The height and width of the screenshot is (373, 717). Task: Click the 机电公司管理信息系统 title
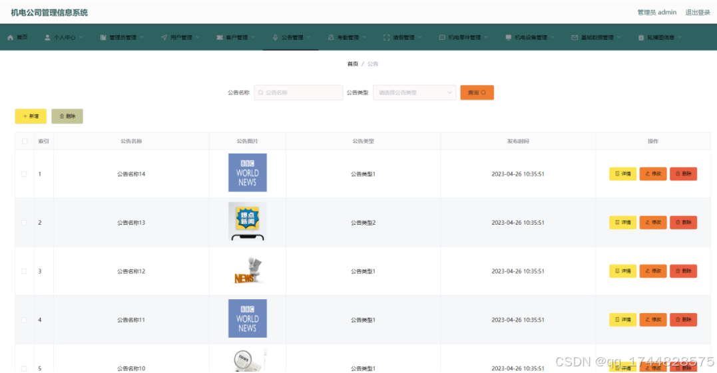(x=49, y=13)
